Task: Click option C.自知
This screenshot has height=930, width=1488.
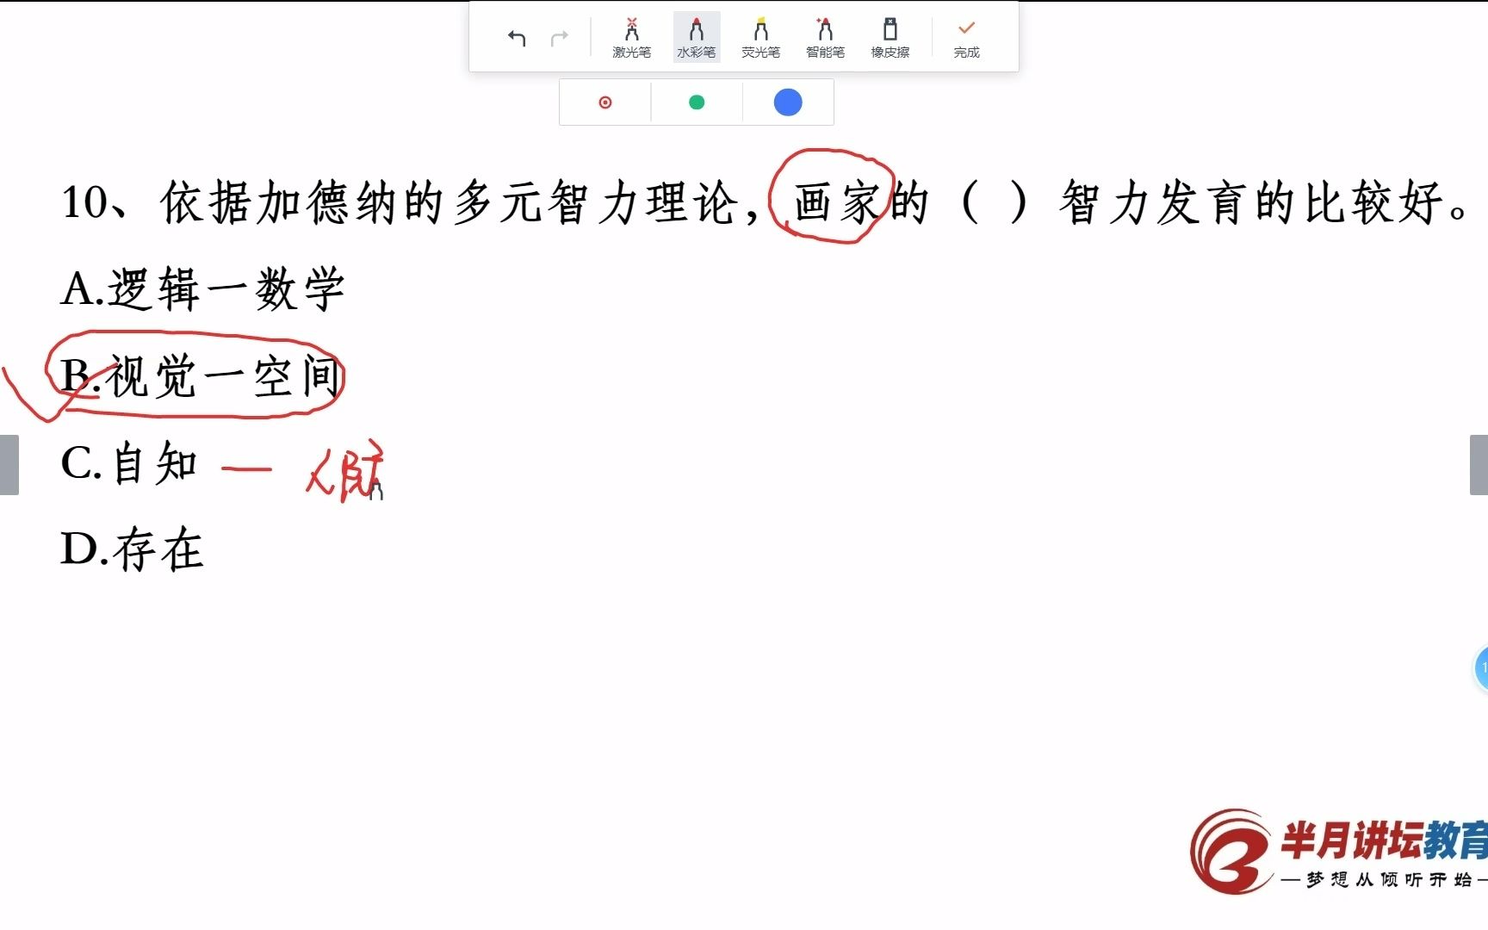Action: pos(129,463)
